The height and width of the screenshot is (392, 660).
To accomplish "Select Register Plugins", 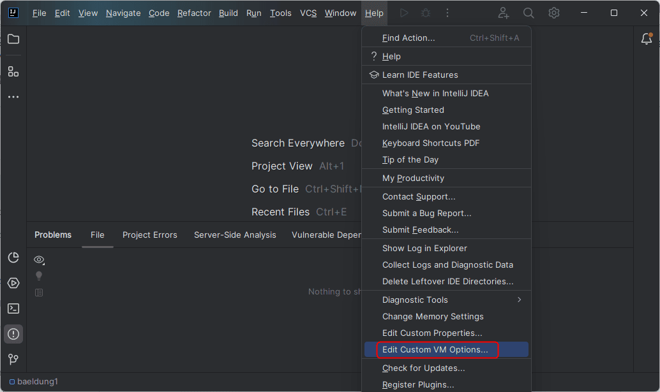I will click(x=446, y=384).
